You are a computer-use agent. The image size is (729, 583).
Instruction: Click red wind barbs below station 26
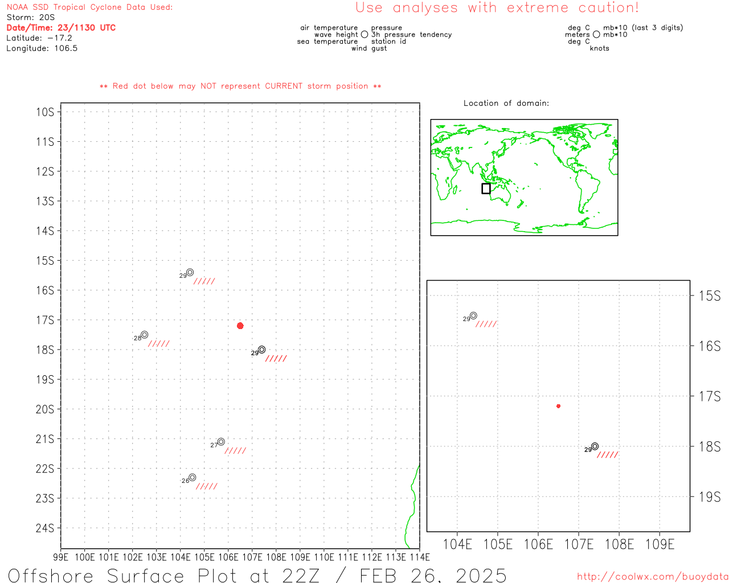[207, 486]
